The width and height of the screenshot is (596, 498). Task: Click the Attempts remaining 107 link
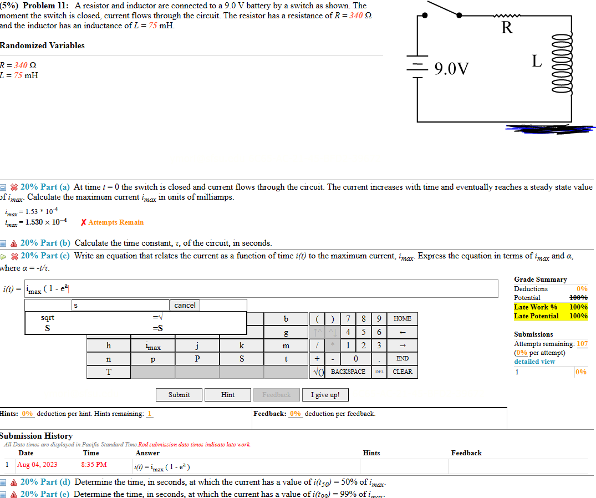pos(581,343)
